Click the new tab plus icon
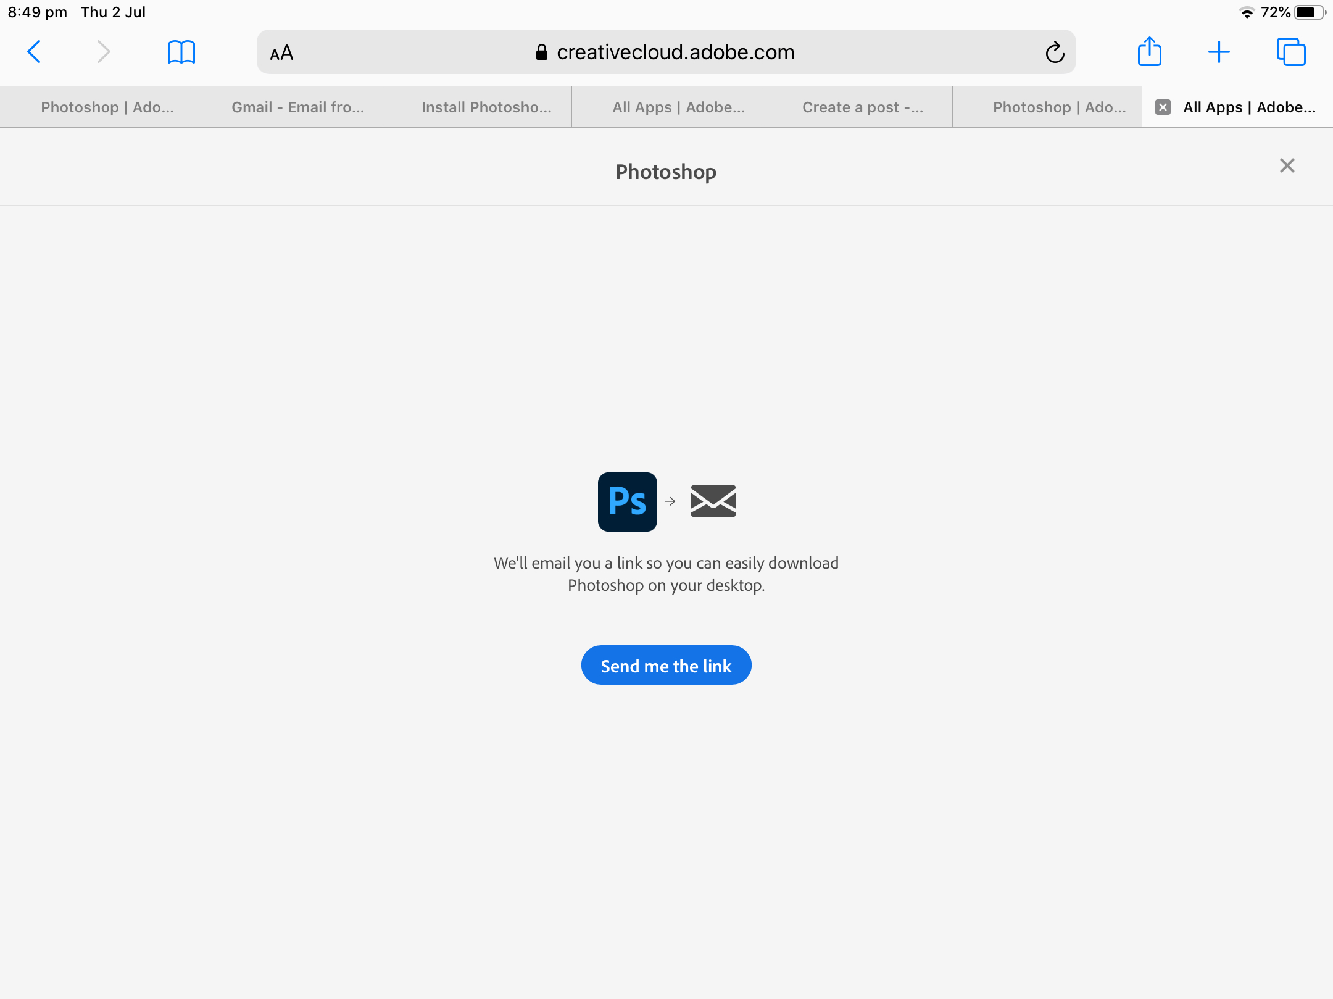The image size is (1333, 999). [1219, 51]
